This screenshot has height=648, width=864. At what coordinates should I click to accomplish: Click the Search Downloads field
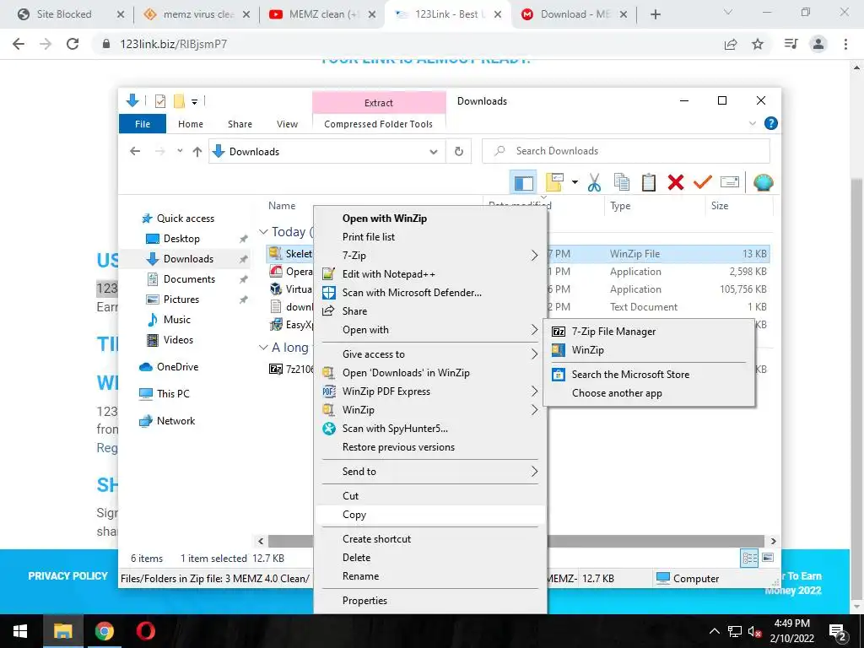(x=626, y=151)
